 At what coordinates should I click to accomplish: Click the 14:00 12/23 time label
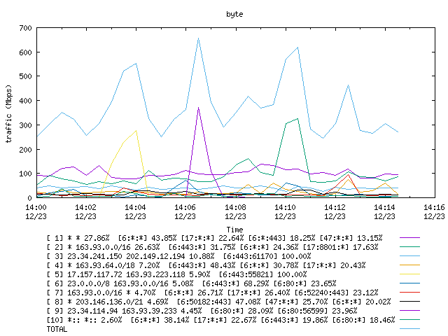click(x=36, y=211)
